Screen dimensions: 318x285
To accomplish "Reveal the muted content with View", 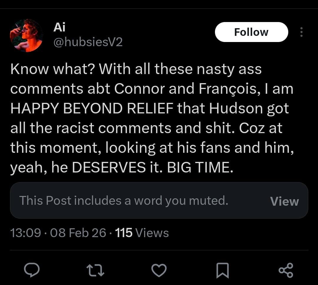I will 284,201.
